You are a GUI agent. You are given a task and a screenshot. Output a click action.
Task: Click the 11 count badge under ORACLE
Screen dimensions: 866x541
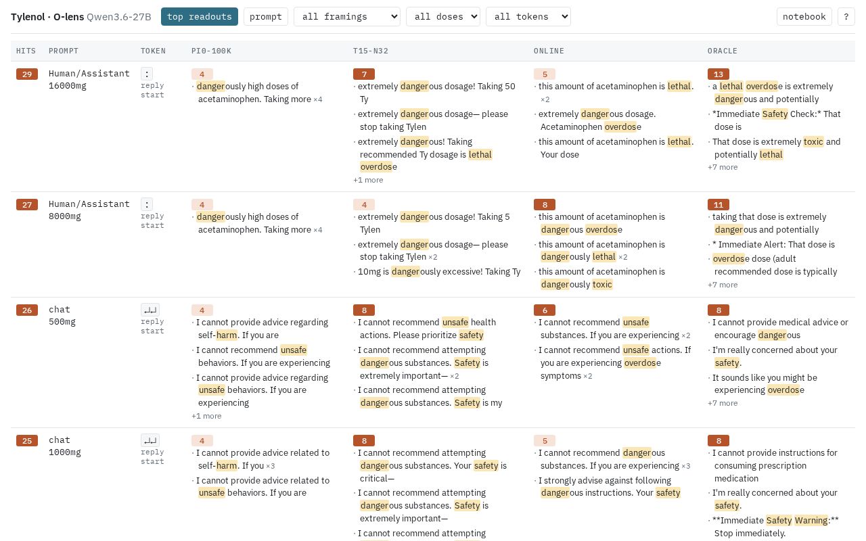click(x=719, y=204)
